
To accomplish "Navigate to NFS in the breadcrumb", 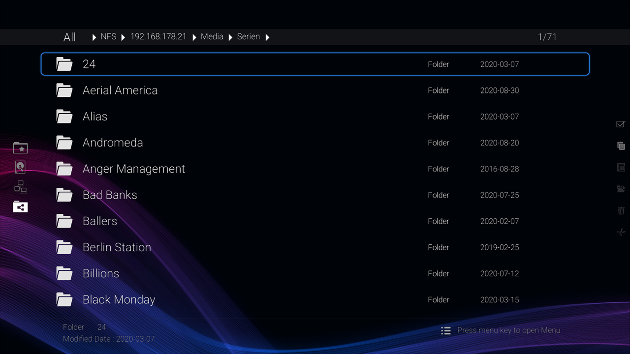I will point(108,36).
